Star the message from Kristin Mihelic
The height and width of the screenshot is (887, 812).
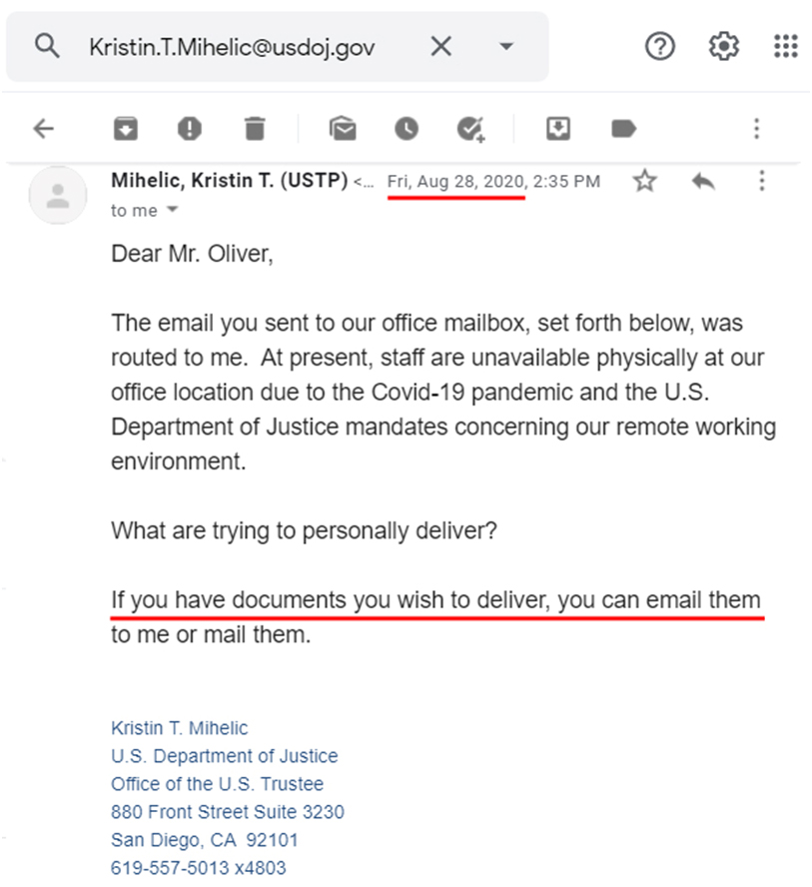(x=644, y=181)
